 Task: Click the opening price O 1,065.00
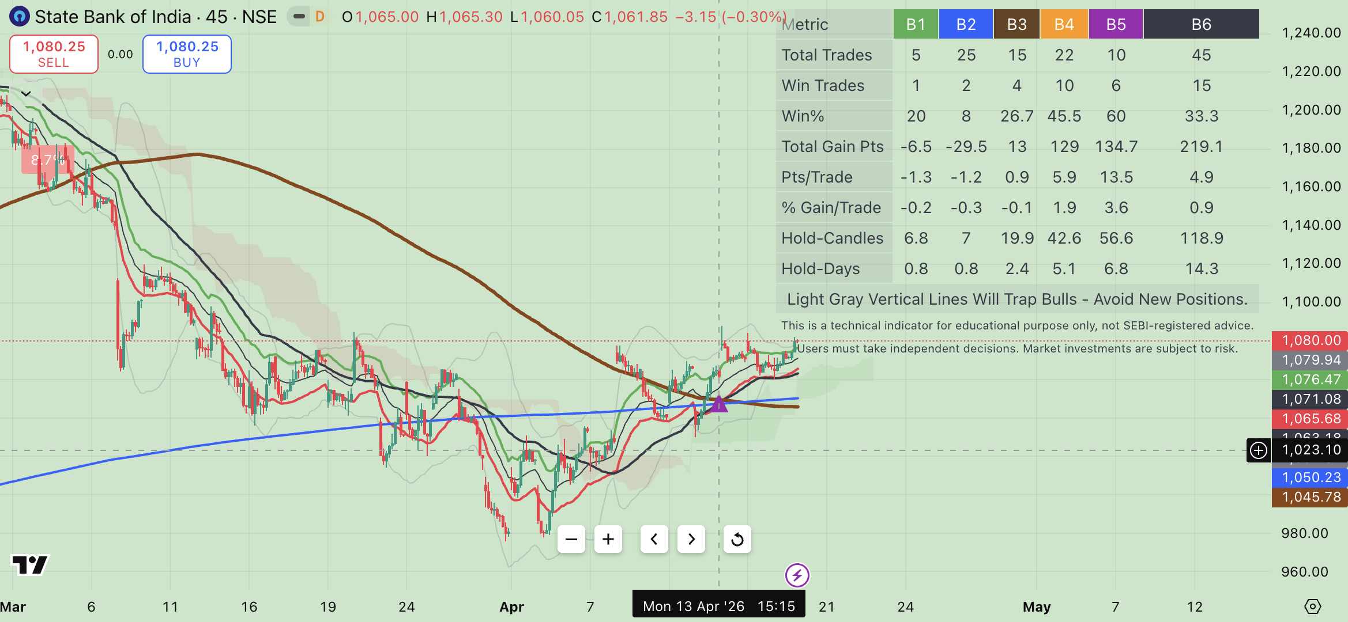[x=381, y=17]
